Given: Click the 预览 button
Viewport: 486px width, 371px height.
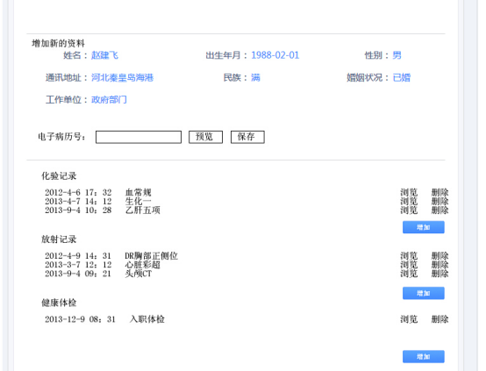Looking at the screenshot, I should (x=205, y=137).
